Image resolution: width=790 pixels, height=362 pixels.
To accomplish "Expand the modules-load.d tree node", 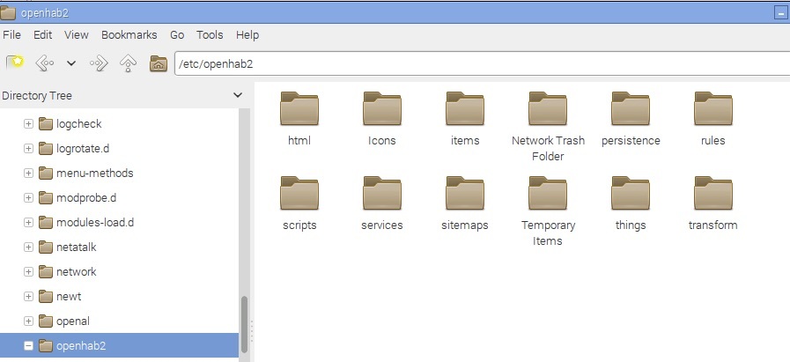I will coord(29,222).
